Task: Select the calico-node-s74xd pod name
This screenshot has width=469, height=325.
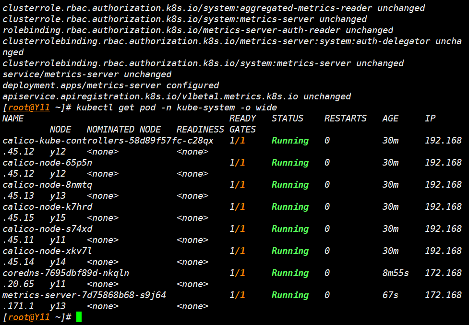Action: [x=48, y=229]
